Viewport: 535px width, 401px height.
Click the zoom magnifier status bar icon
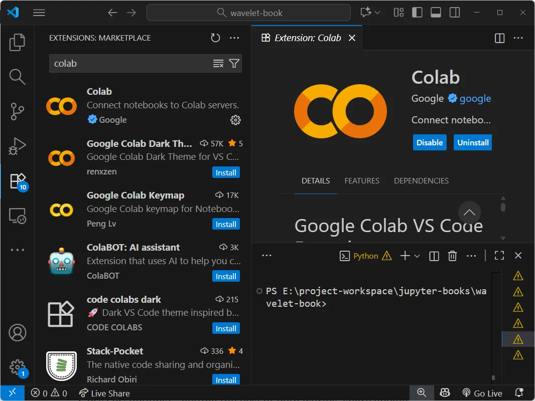pos(422,393)
